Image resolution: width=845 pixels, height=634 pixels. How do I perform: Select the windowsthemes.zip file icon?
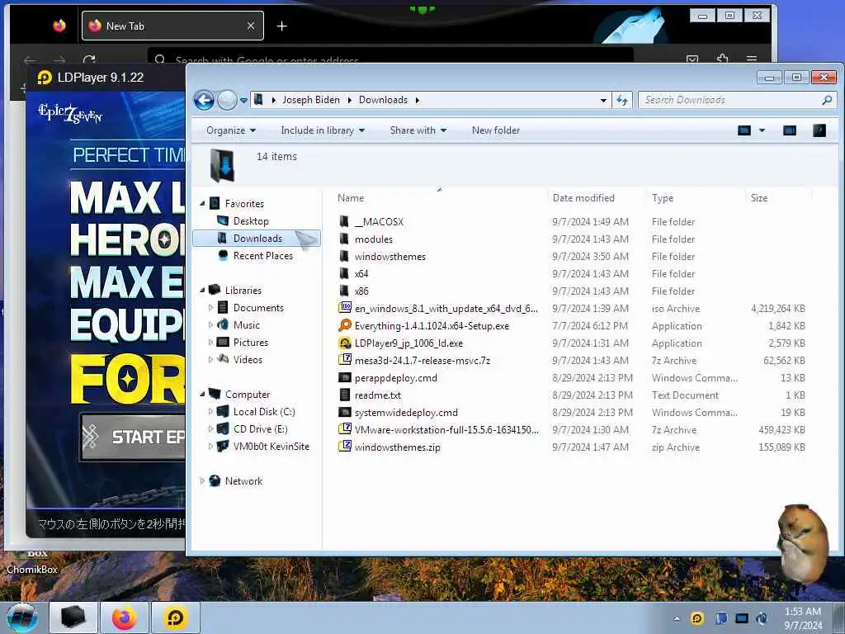[x=345, y=447]
